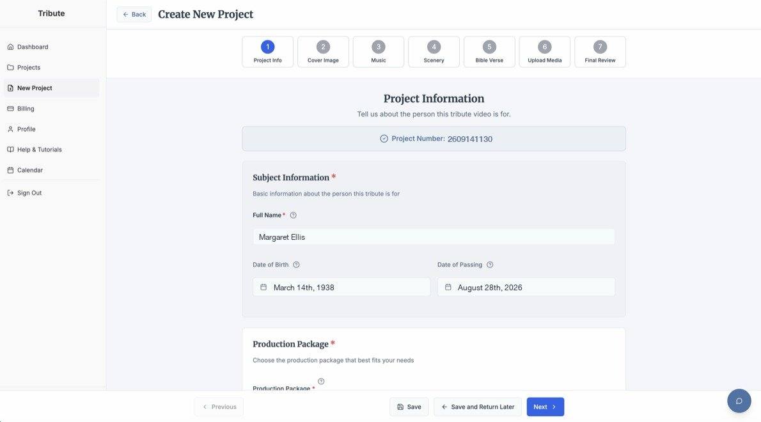Click calendar icon in Date of Birth field
Image resolution: width=761 pixels, height=422 pixels.
[x=263, y=287]
